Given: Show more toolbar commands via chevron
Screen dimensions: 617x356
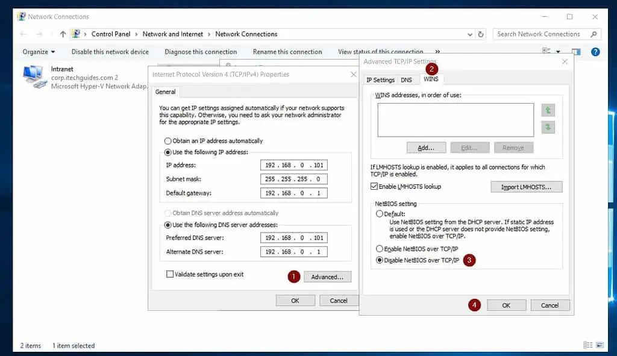Looking at the screenshot, I should tap(437, 52).
